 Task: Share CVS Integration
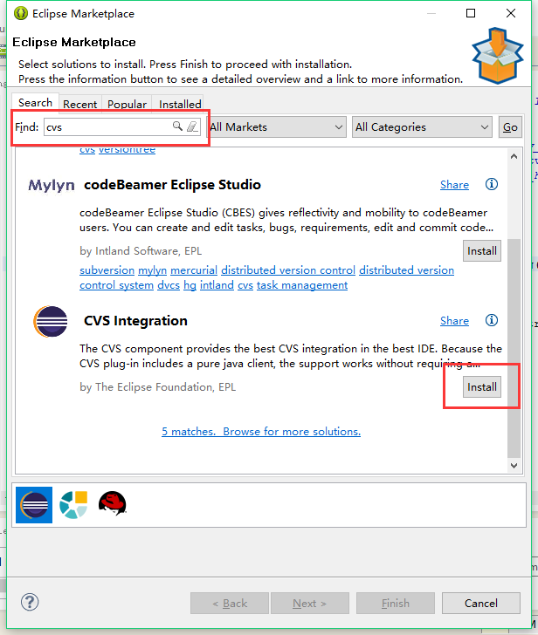(x=454, y=321)
